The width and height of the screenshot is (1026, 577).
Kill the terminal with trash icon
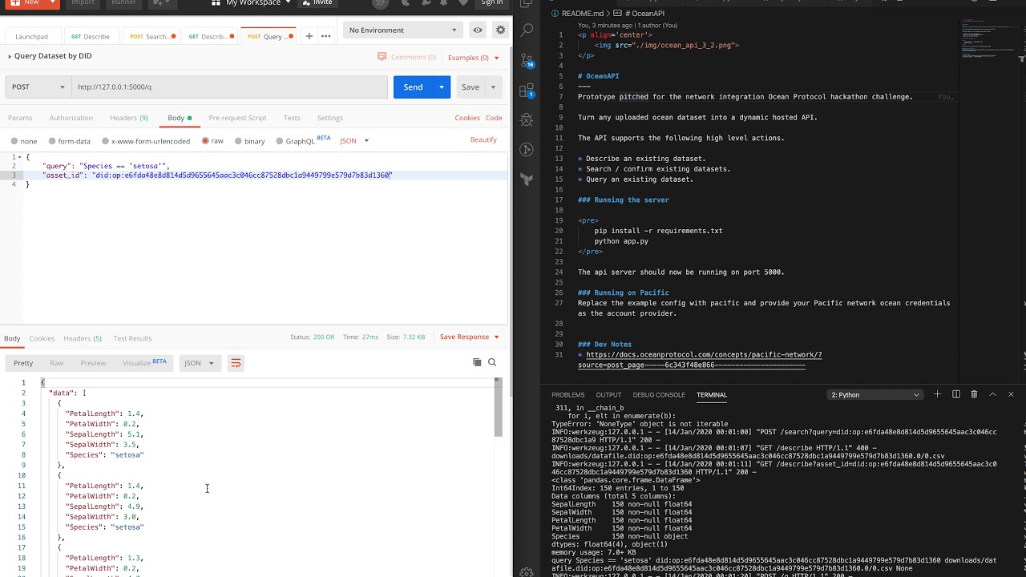[x=975, y=394]
